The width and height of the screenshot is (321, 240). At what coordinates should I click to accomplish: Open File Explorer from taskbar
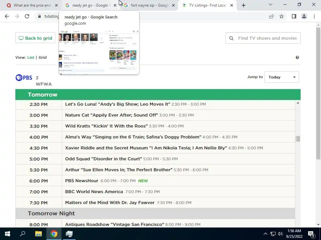point(38,234)
